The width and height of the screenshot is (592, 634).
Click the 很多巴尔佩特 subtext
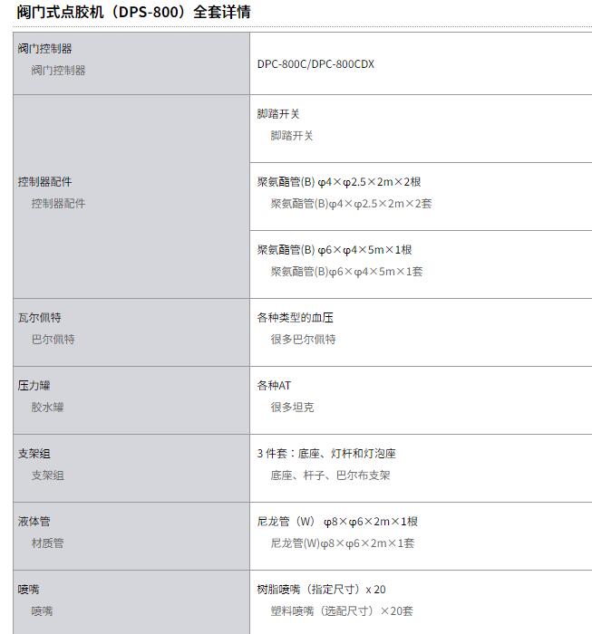point(303,340)
